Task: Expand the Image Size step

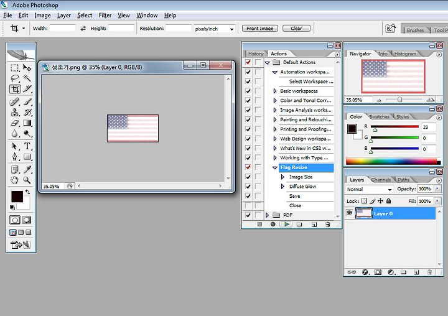Action: (x=282, y=177)
